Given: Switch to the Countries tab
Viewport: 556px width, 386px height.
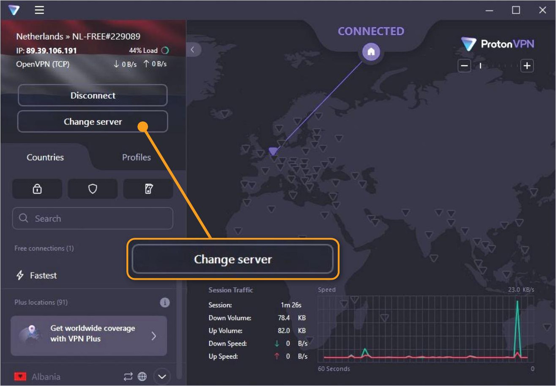Looking at the screenshot, I should click(x=45, y=157).
